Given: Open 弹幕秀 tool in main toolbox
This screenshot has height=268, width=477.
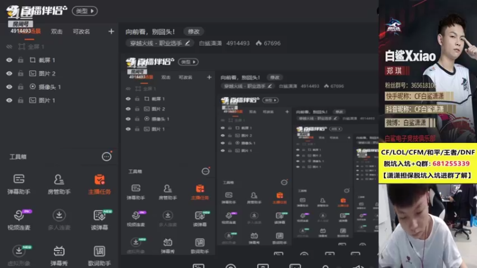Looking at the screenshot, I should coord(59,255).
